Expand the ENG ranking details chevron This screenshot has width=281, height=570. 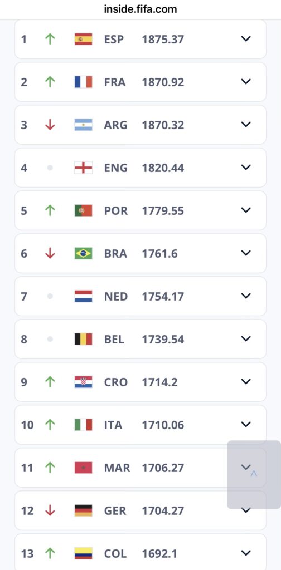[x=246, y=167]
